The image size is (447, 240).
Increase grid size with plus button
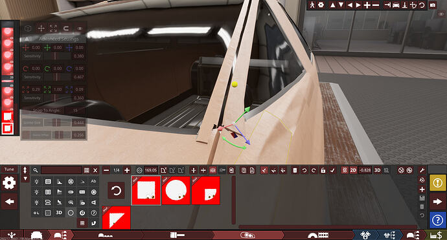[127, 170]
